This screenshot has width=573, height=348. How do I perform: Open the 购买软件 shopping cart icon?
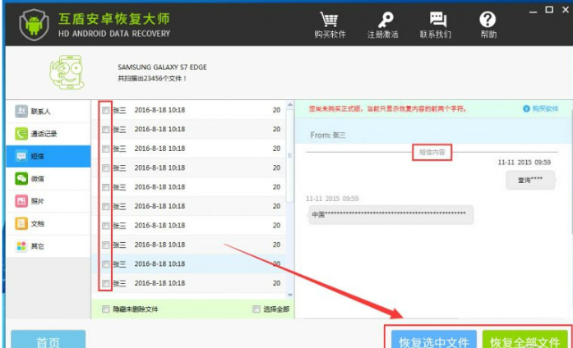[x=329, y=19]
